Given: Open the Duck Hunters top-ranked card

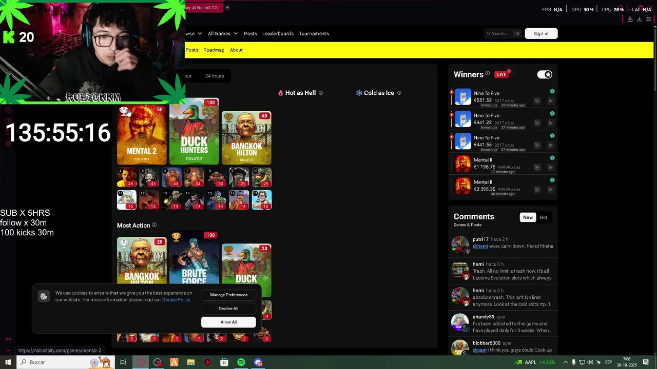Looking at the screenshot, I should click(194, 132).
